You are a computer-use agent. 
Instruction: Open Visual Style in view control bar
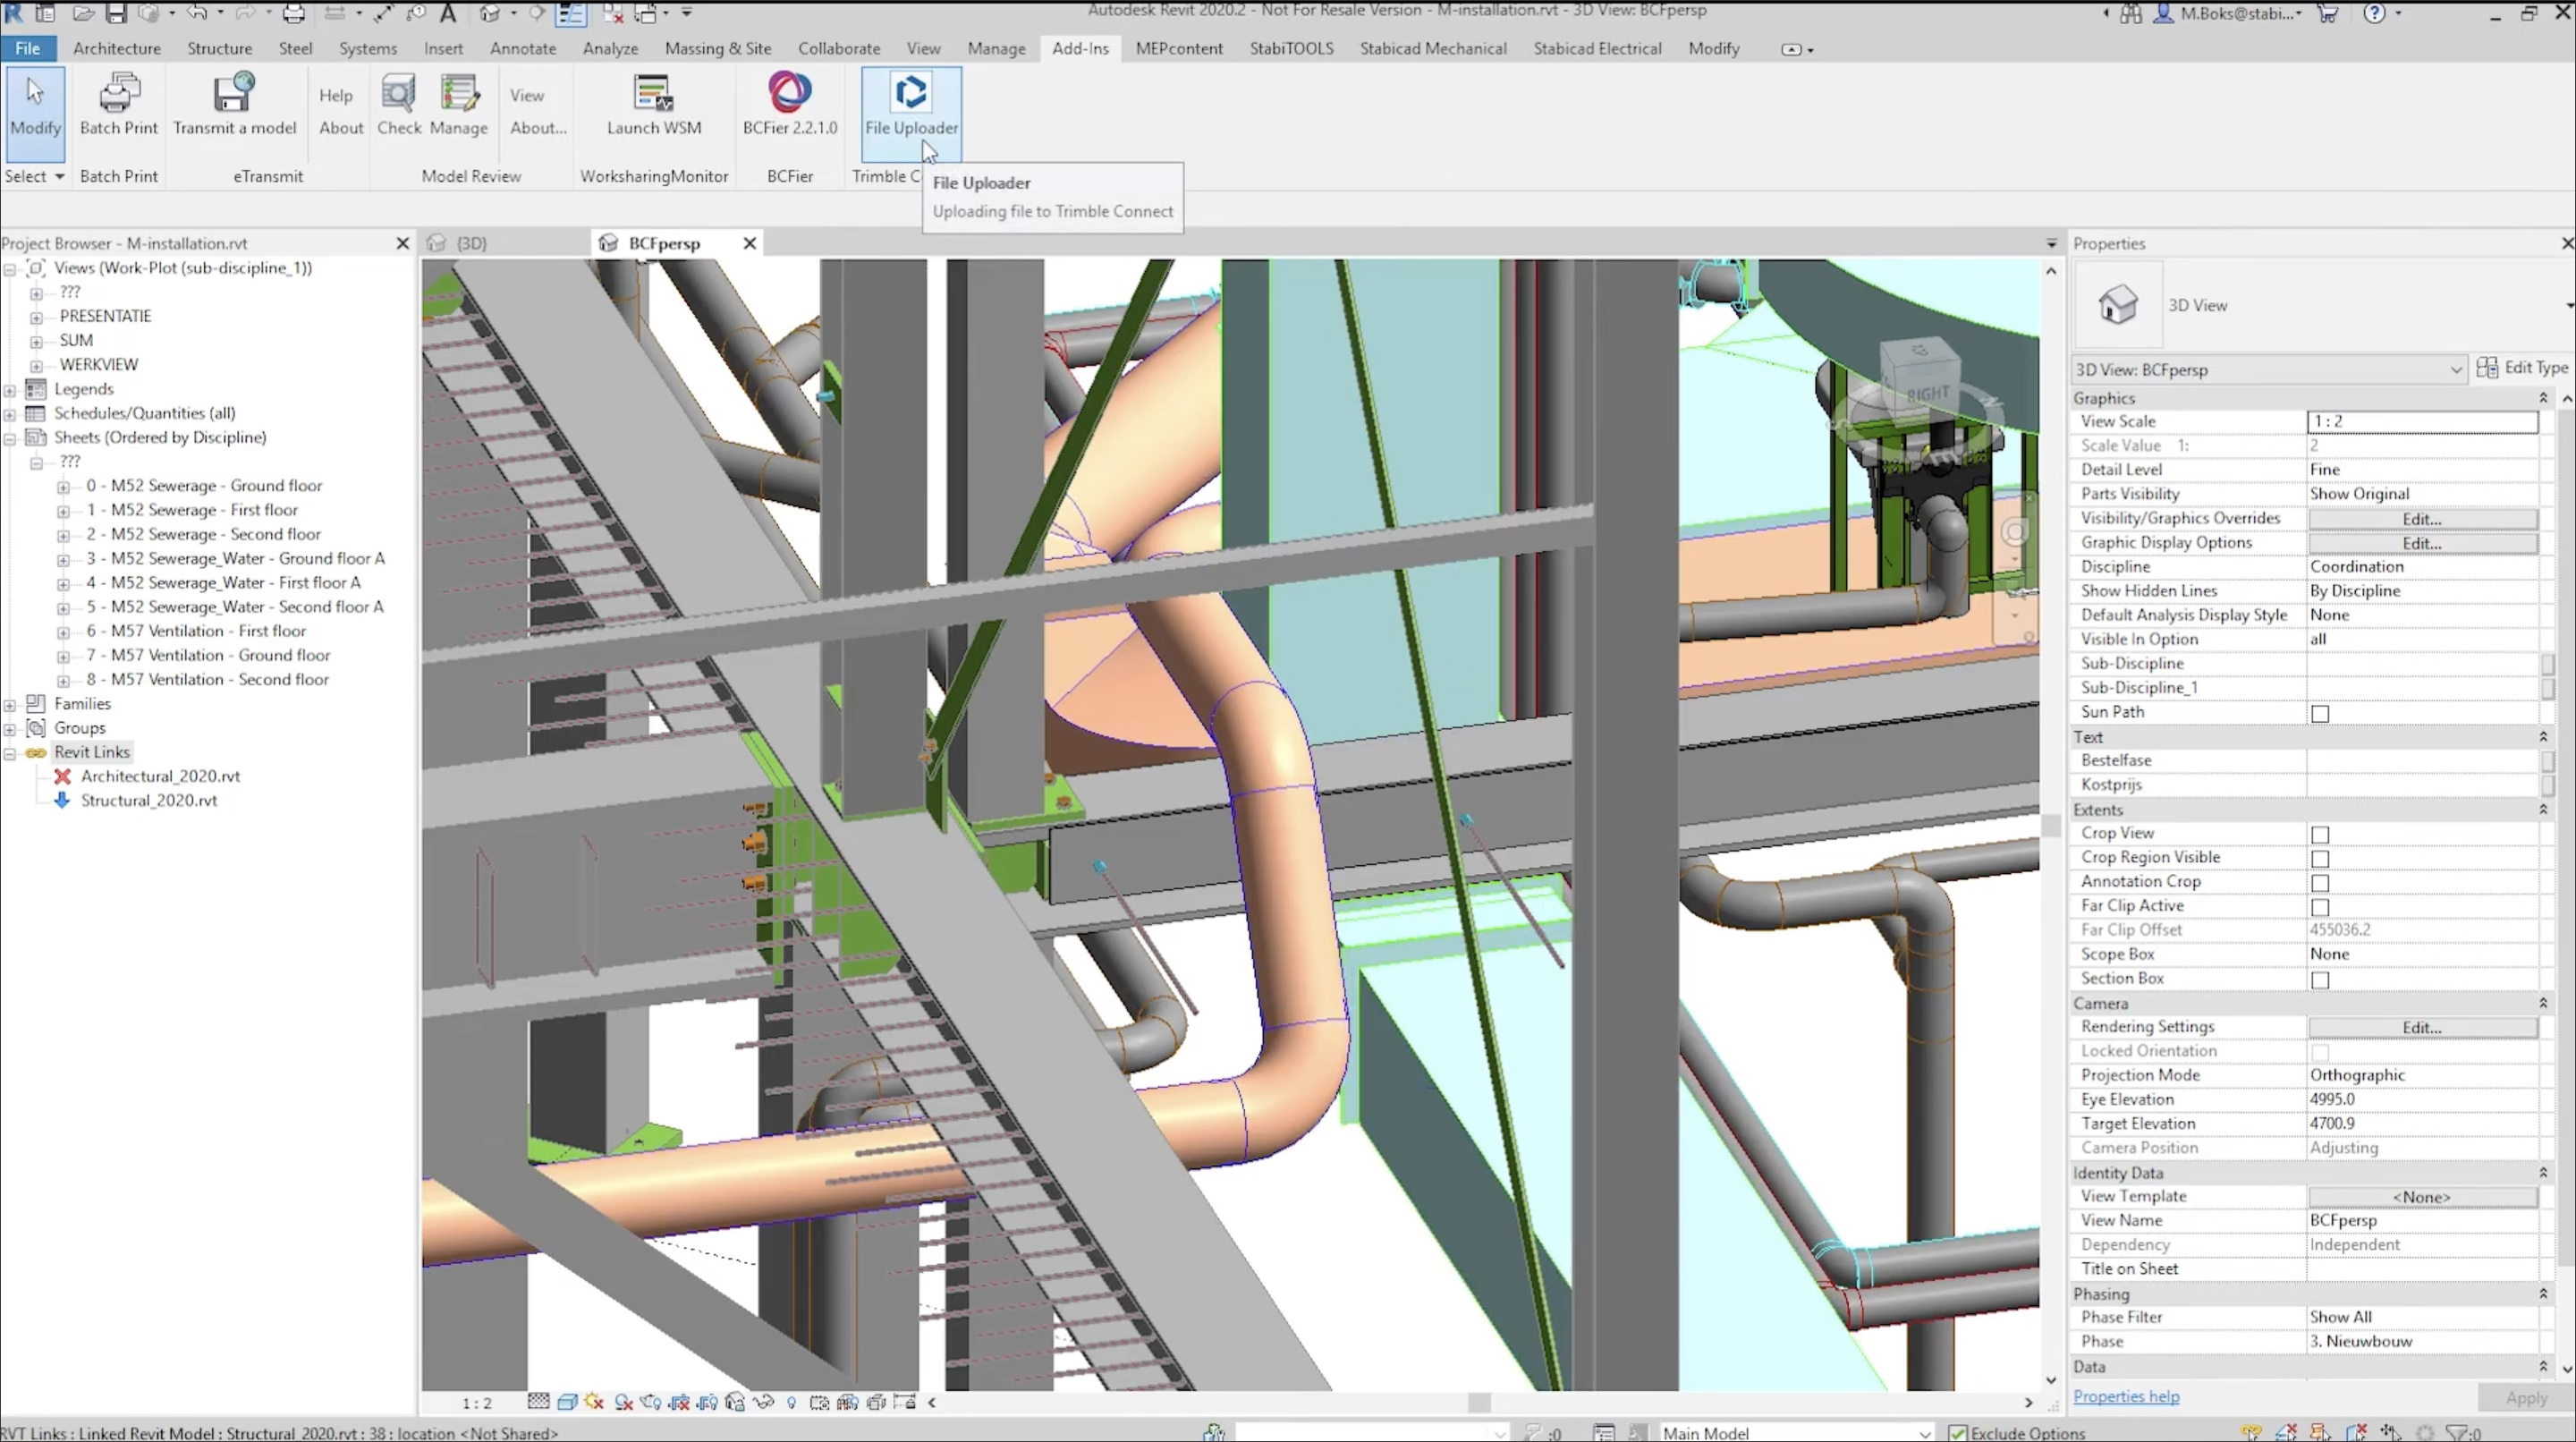click(567, 1402)
